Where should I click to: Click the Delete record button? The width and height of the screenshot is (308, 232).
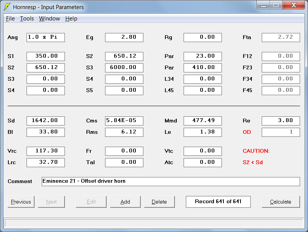coord(159,202)
